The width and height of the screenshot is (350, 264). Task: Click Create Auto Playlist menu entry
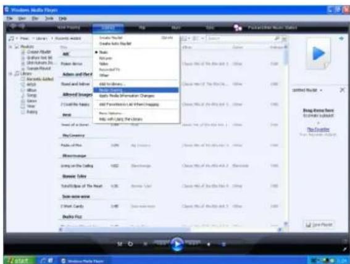click(115, 44)
